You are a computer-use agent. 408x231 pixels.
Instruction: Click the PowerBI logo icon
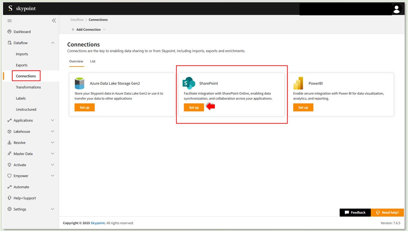pyautogui.click(x=298, y=83)
